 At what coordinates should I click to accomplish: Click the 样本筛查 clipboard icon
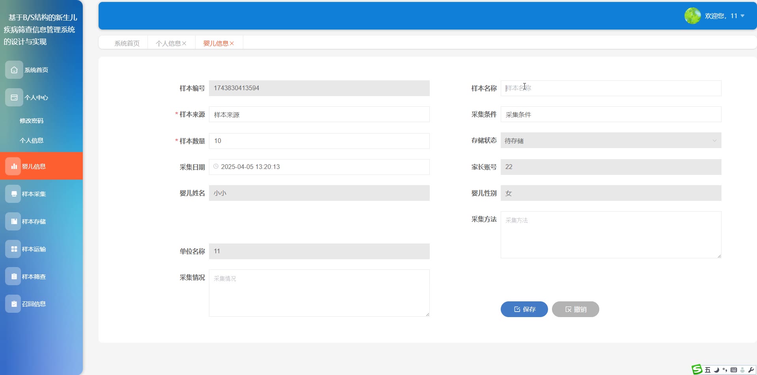[14, 277]
